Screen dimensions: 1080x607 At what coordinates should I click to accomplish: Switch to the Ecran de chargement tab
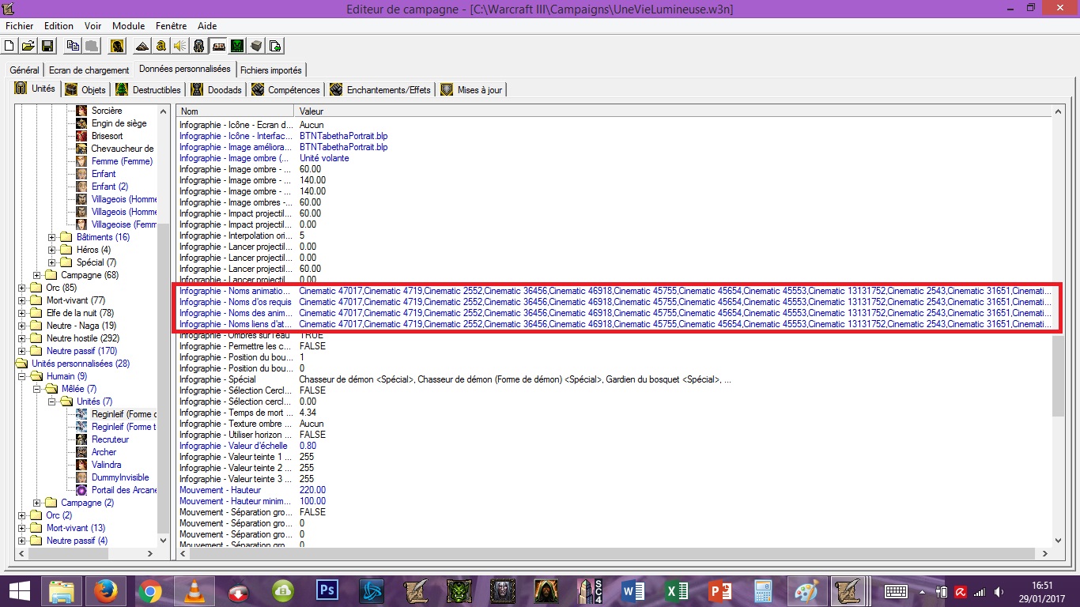click(89, 70)
